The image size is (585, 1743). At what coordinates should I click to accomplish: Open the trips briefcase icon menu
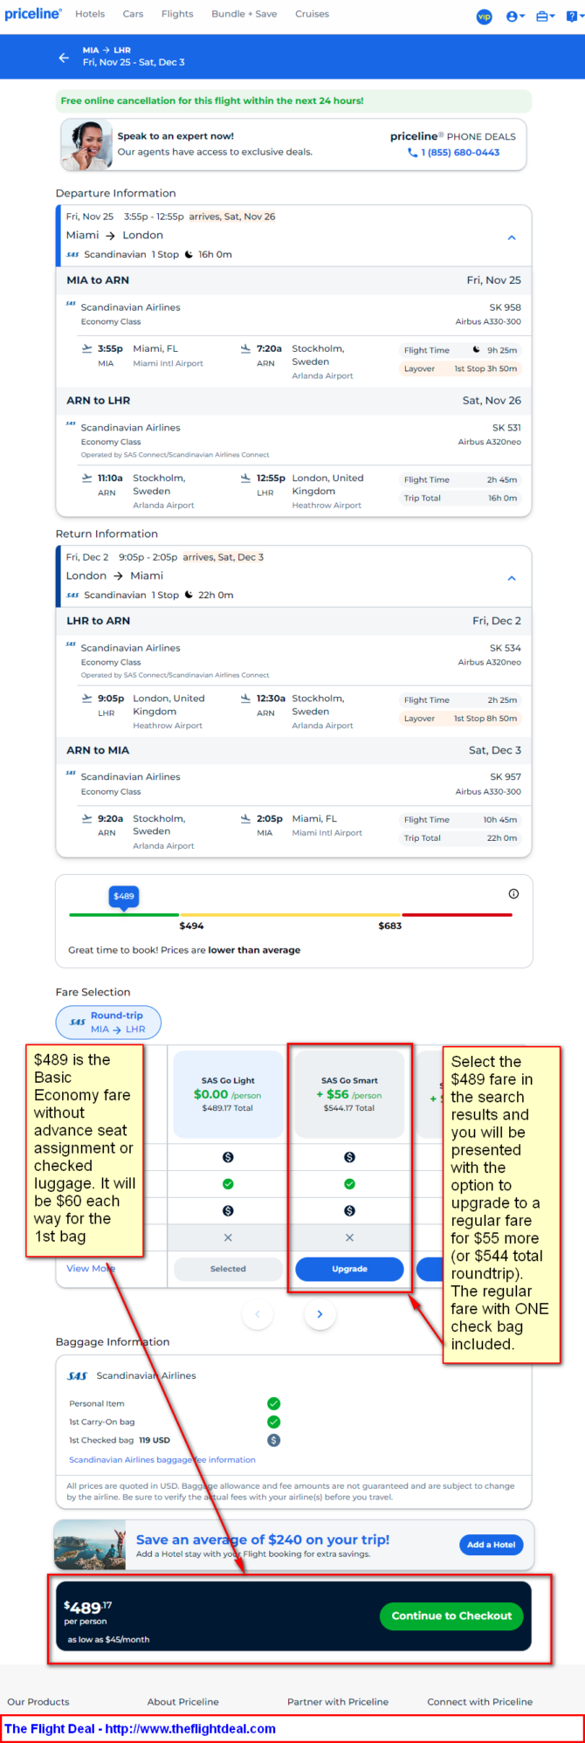click(x=545, y=16)
